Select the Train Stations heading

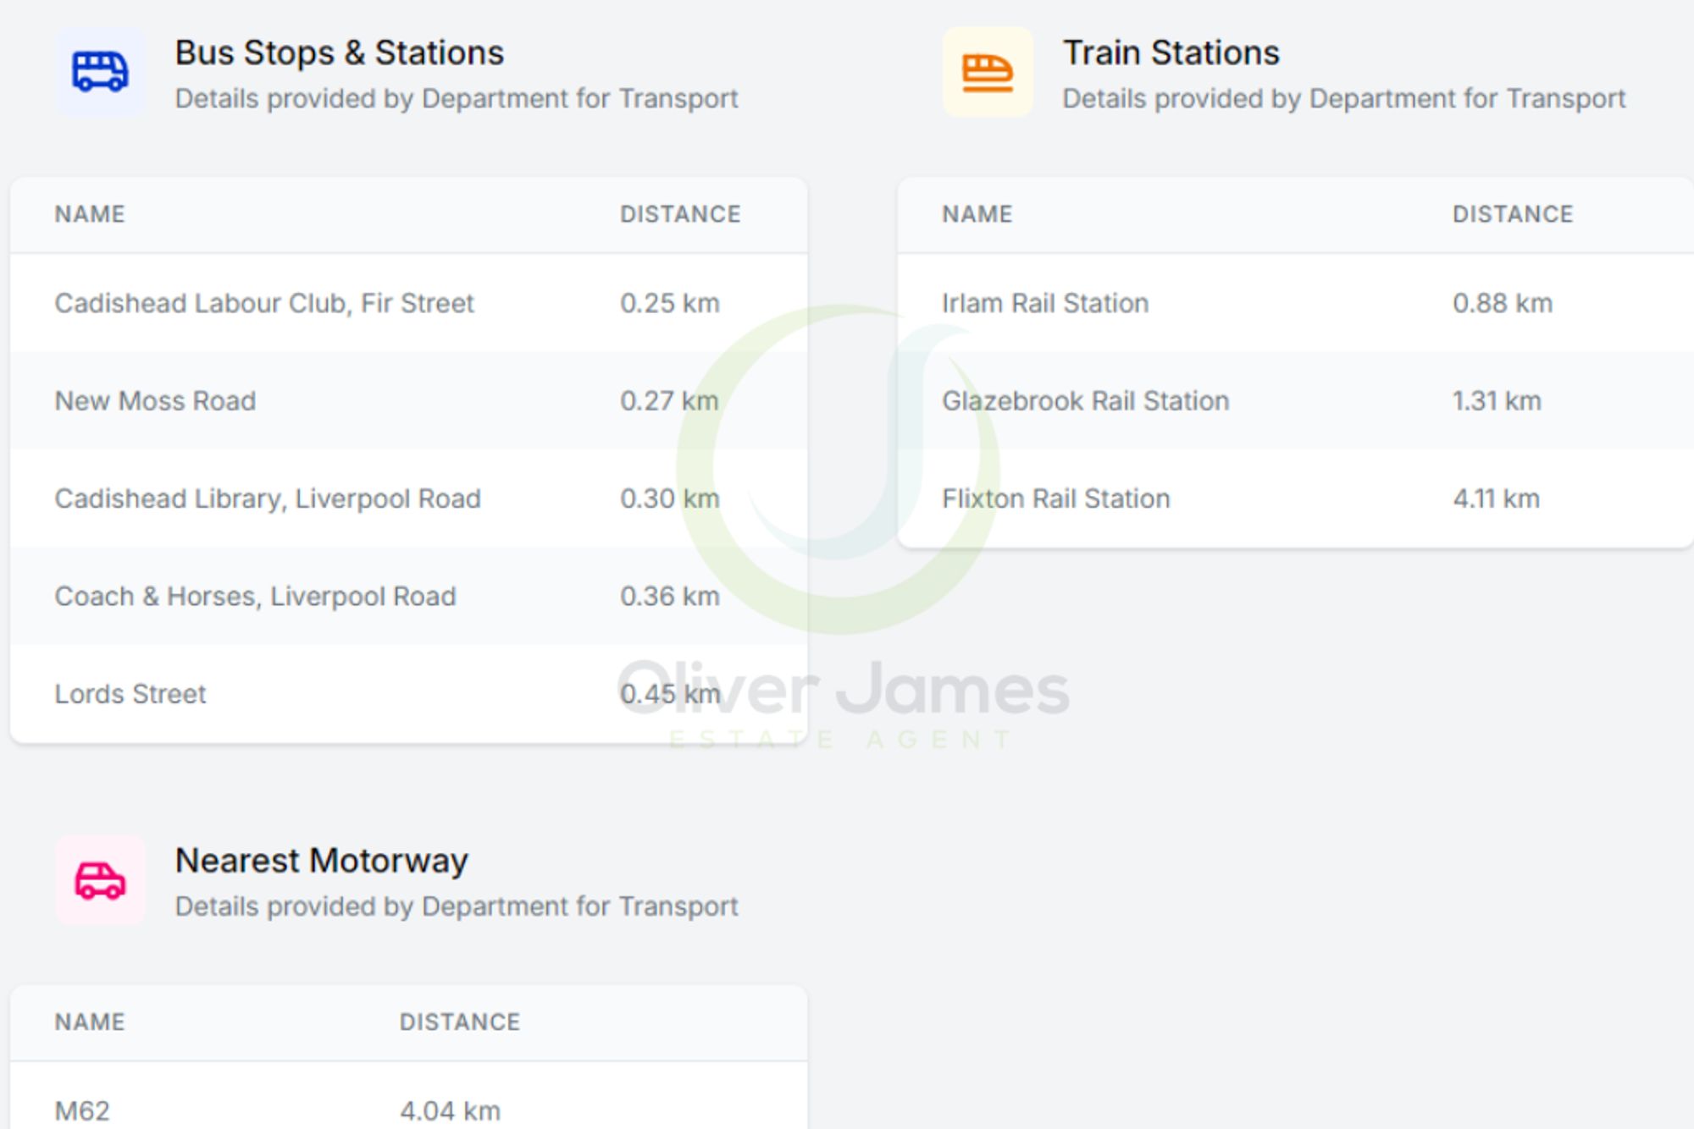(1171, 52)
